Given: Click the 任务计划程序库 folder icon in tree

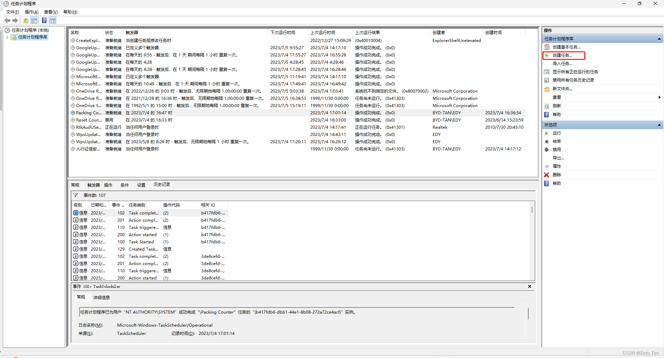Looking at the screenshot, I should [14, 37].
